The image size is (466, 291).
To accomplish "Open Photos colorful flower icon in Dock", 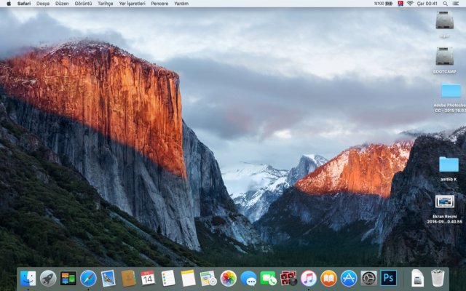I will click(228, 279).
